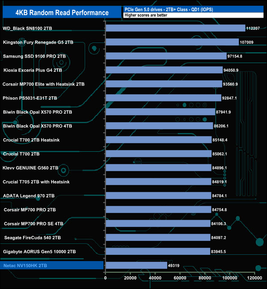This screenshot has height=289, width=267.
Task: Select the Kingston Fury Renegade G5 2TB label
Action: (x=38, y=42)
